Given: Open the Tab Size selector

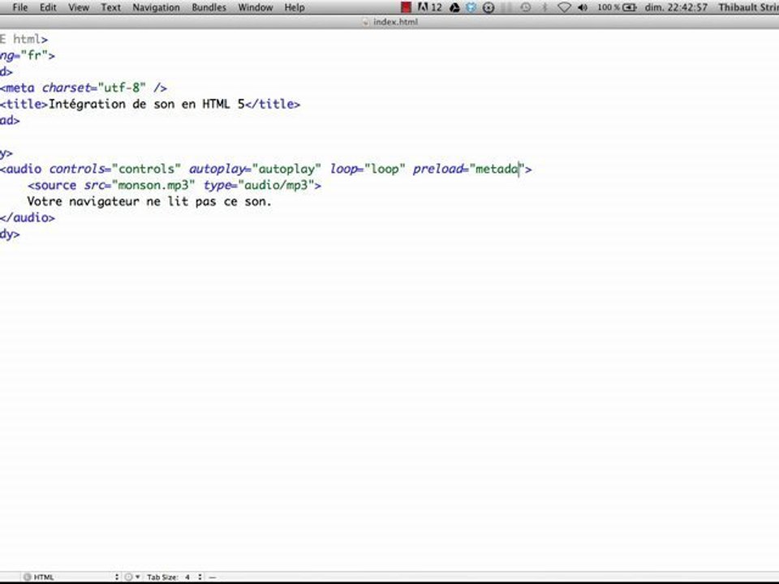Looking at the screenshot, I should tap(174, 577).
